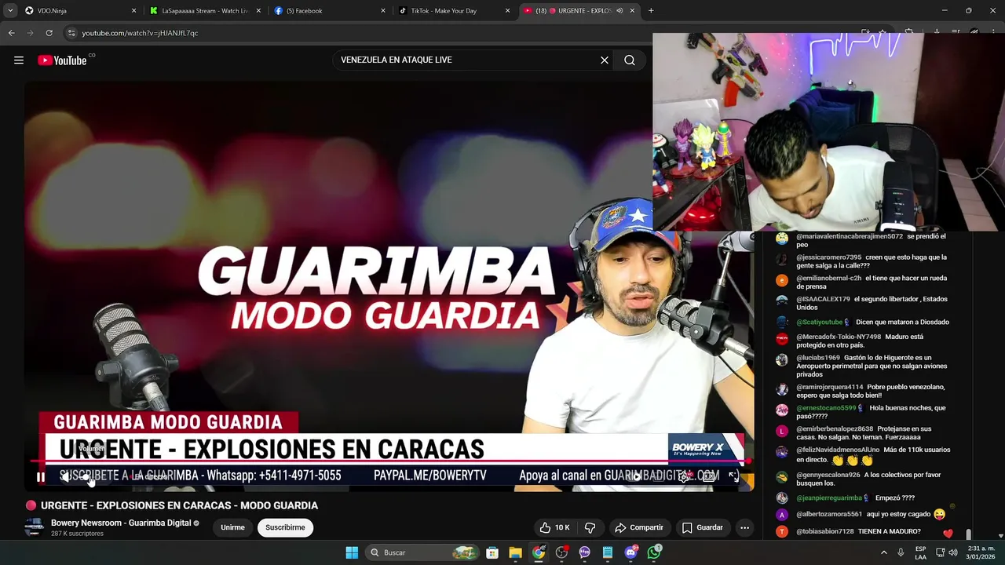Go to the YouTube home logo
This screenshot has width=1005, height=565.
tap(62, 60)
